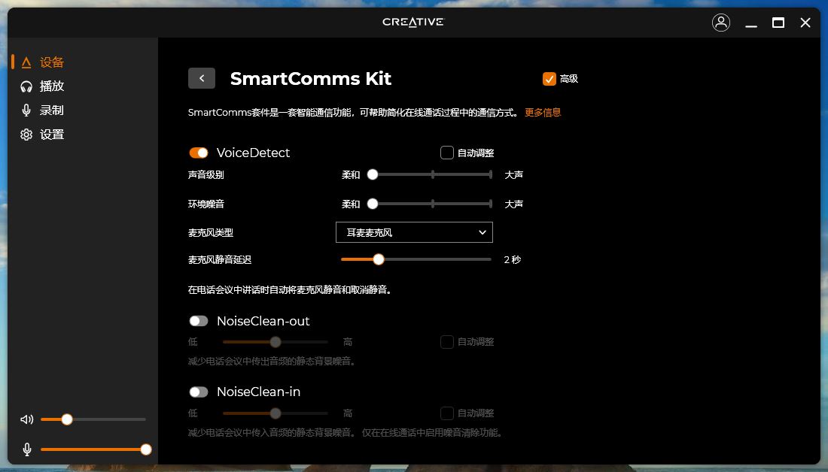
Task: Click the 麦克风静音延迟 slider track
Action: (x=416, y=259)
